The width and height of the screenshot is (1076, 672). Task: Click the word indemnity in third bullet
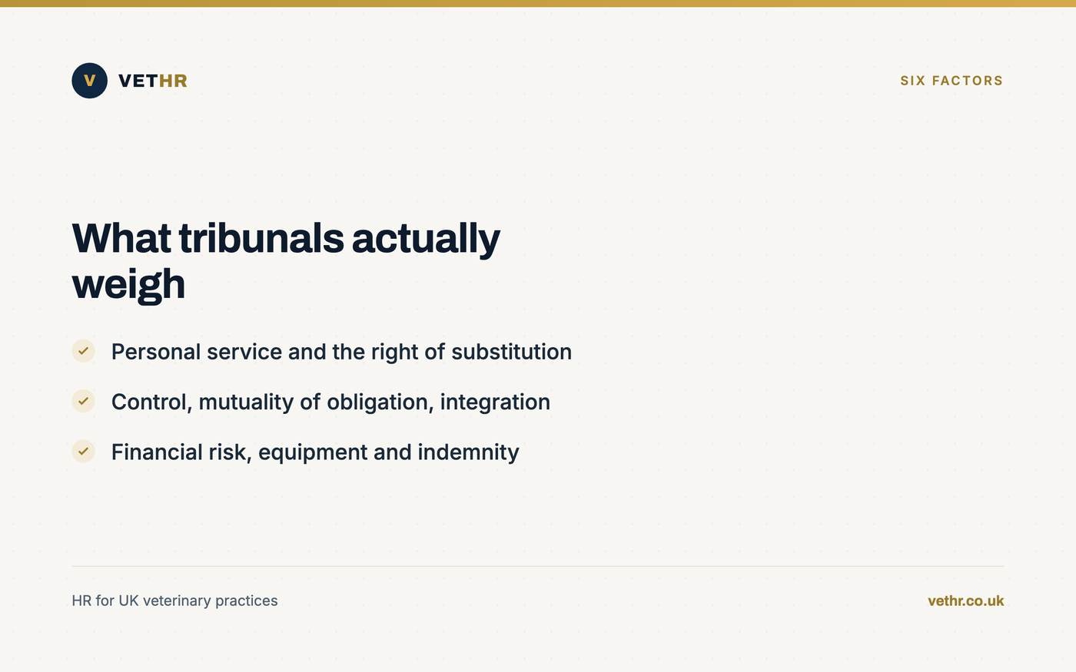[x=468, y=452]
